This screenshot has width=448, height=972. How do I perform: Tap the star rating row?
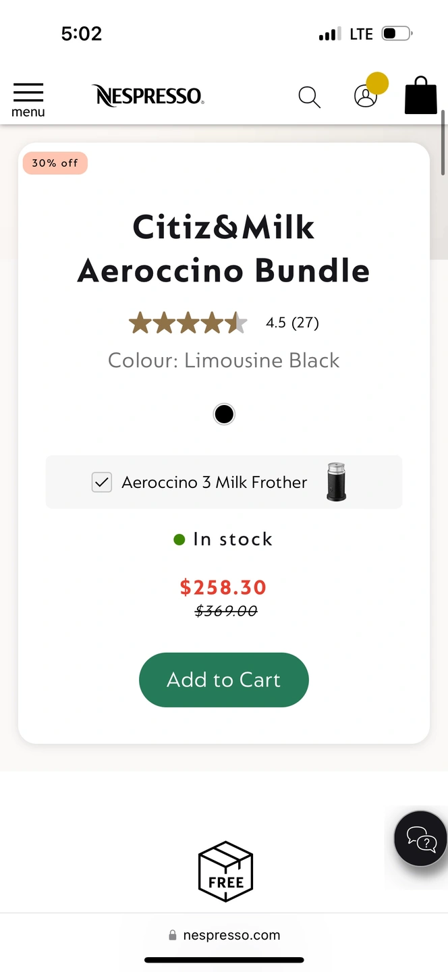pos(188,323)
